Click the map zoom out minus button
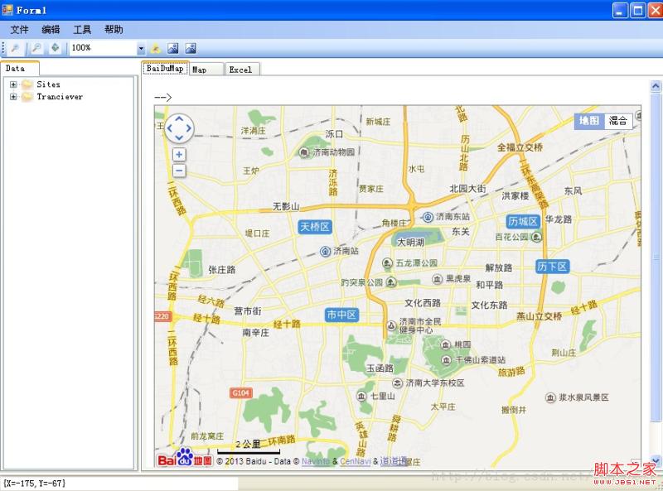The height and width of the screenshot is (491, 663). 179,171
